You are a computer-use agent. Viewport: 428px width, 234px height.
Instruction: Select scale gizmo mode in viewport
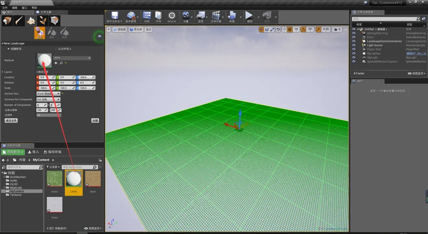tap(272, 29)
